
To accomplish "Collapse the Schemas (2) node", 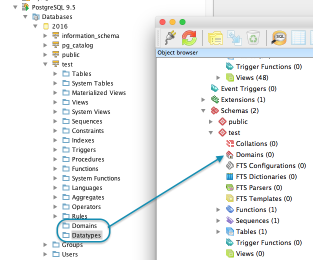I will [x=203, y=110].
